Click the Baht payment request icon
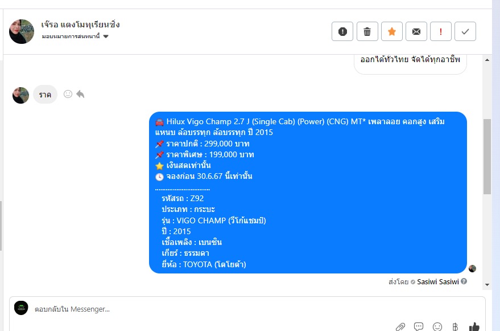The image size is (500, 331). pos(455,326)
